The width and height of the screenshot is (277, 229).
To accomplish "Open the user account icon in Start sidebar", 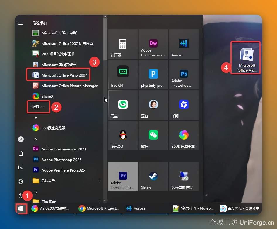I will point(21,139).
